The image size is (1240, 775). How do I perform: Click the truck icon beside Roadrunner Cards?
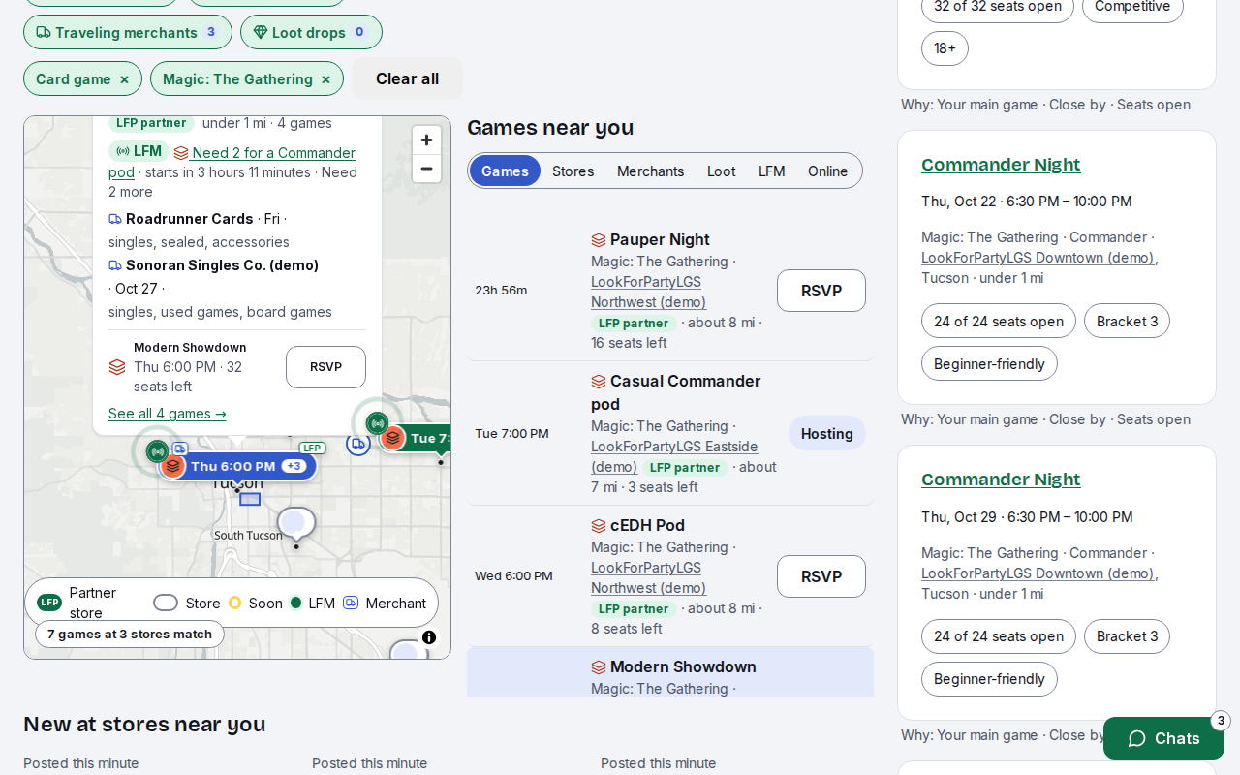pos(115,219)
